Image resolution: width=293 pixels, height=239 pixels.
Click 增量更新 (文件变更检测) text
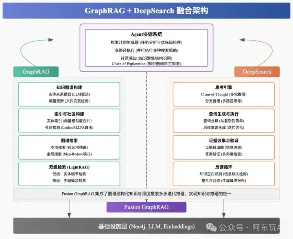tap(69, 101)
